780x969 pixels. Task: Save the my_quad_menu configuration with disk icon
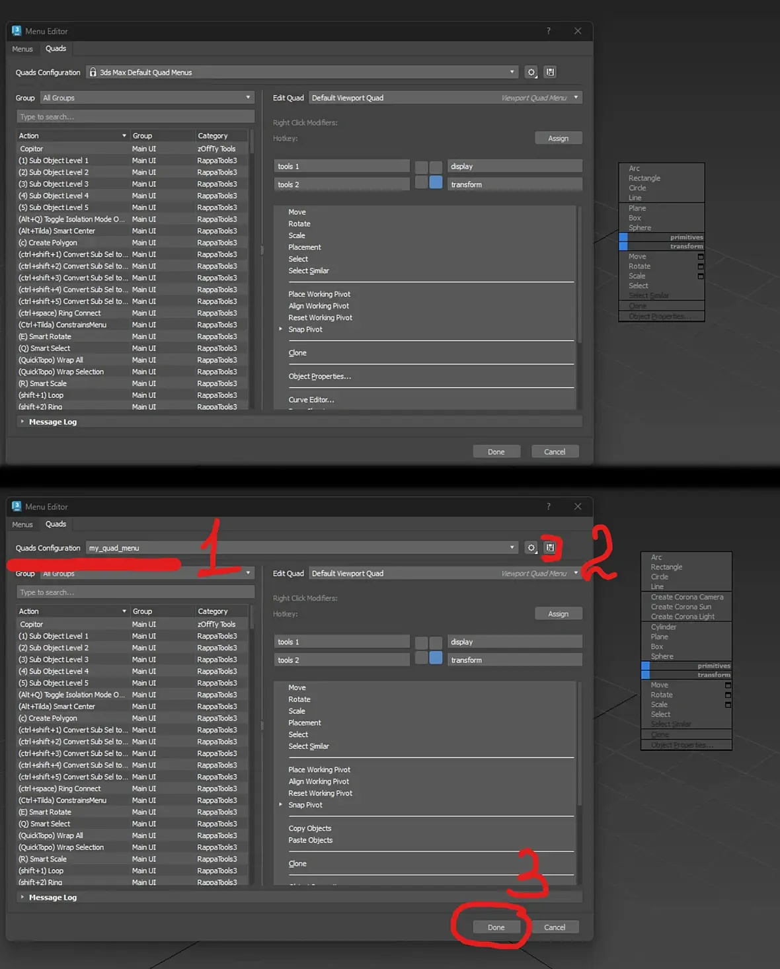[x=550, y=547]
